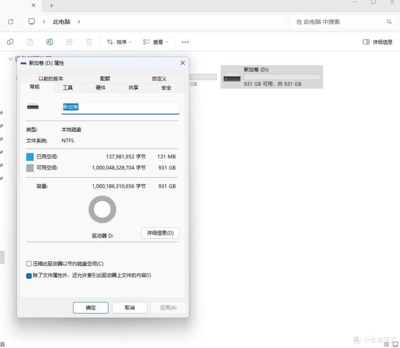Click the search magnifier icon

coord(389,22)
